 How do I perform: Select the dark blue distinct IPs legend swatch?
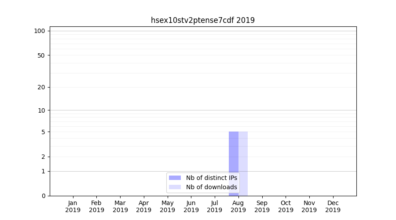click(x=175, y=178)
